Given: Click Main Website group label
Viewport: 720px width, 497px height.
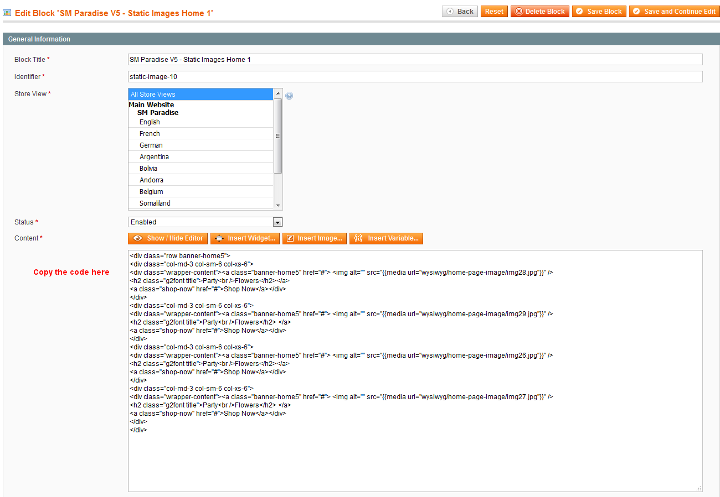Looking at the screenshot, I should [x=151, y=105].
